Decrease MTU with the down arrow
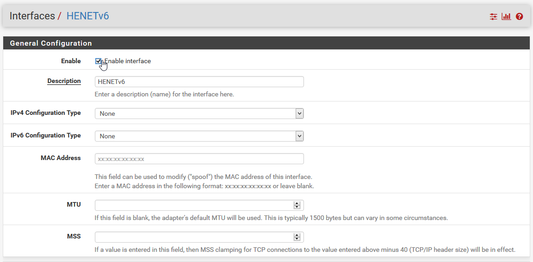The width and height of the screenshot is (533, 262). pyautogui.click(x=297, y=207)
